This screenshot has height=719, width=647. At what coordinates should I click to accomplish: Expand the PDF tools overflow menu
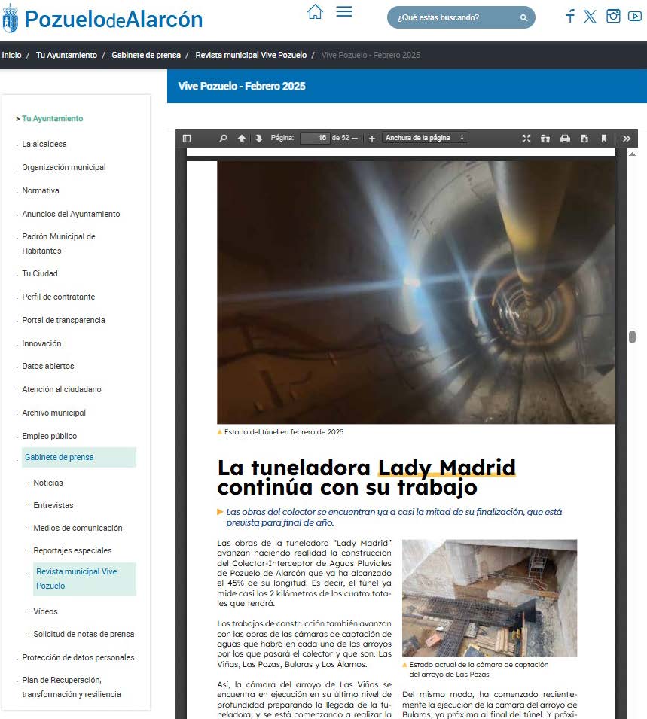[626, 139]
